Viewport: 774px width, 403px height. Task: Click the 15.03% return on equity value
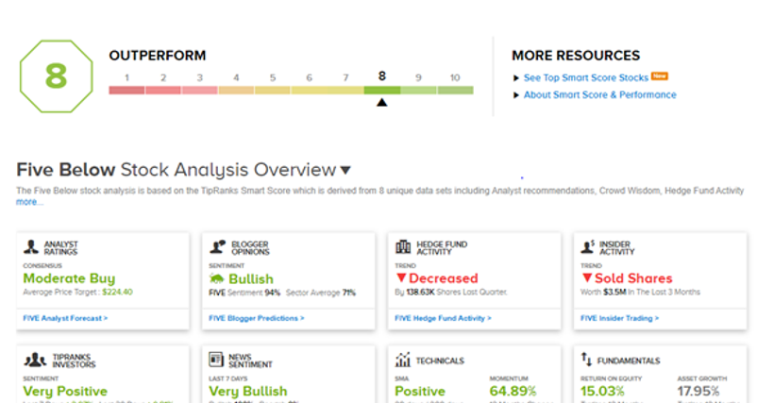pyautogui.click(x=602, y=391)
